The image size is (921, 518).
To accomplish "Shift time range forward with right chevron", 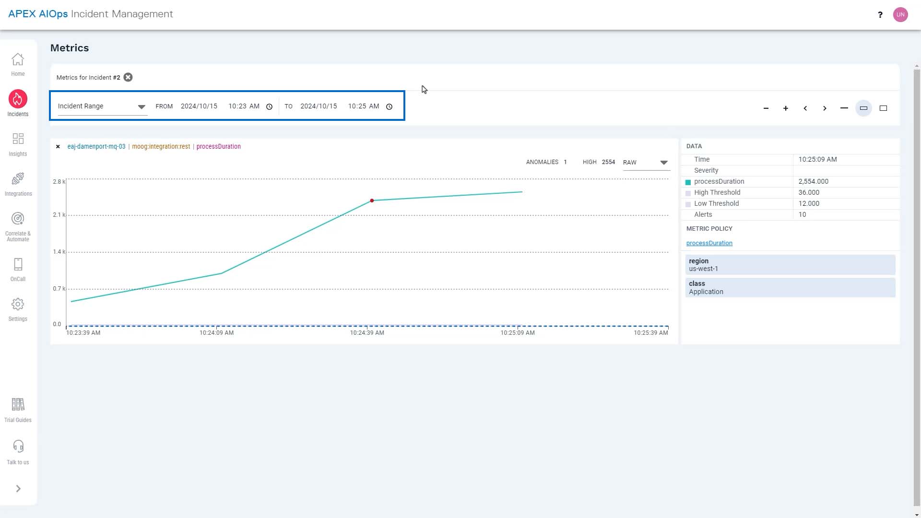I will click(x=825, y=108).
